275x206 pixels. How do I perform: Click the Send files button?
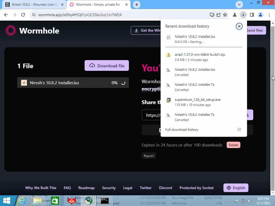tap(256, 30)
